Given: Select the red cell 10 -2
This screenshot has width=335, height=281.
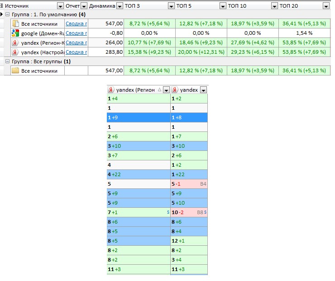Looking at the screenshot, I should [x=189, y=212].
